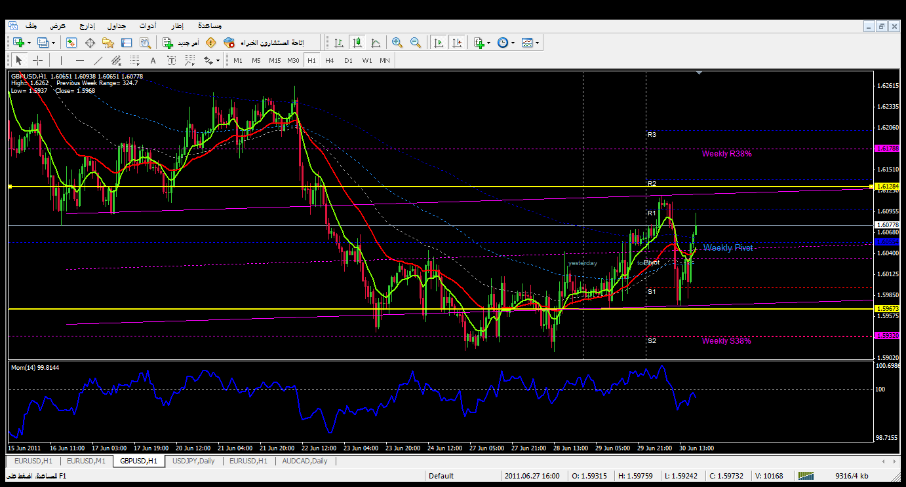Select the text label tool marked T

(171, 60)
